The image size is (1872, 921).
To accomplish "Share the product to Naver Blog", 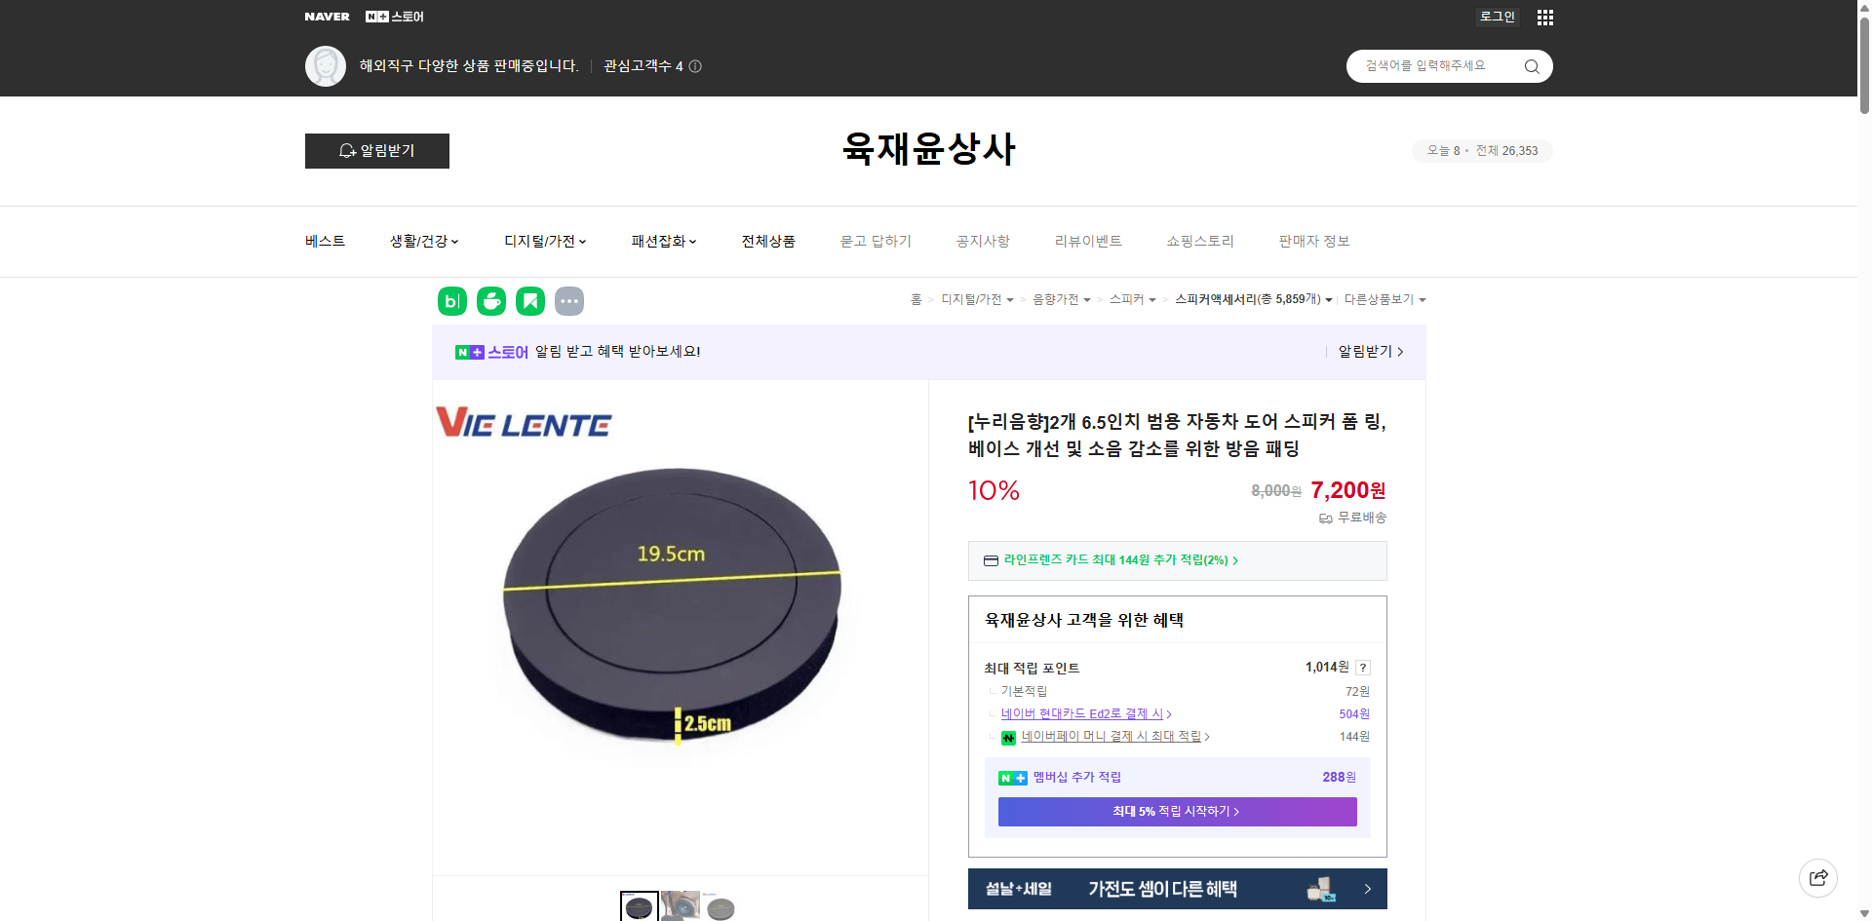I will pyautogui.click(x=451, y=301).
